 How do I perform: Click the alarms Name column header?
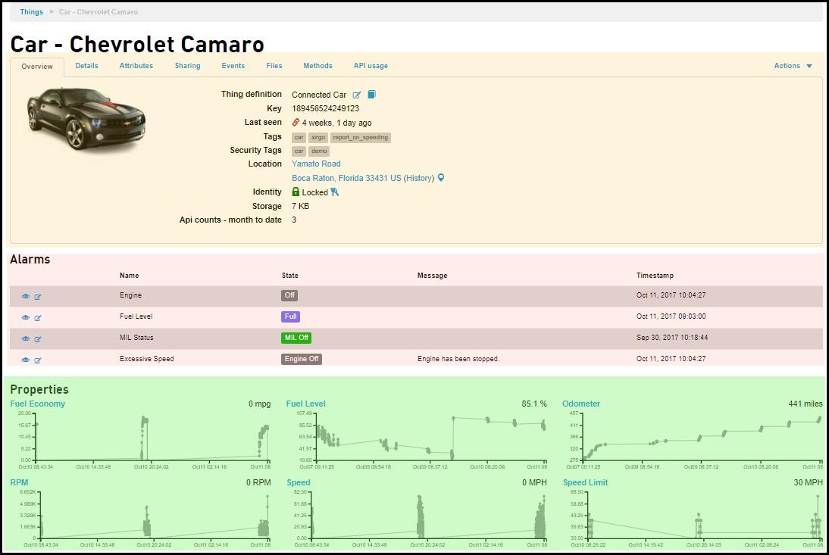[x=130, y=276]
